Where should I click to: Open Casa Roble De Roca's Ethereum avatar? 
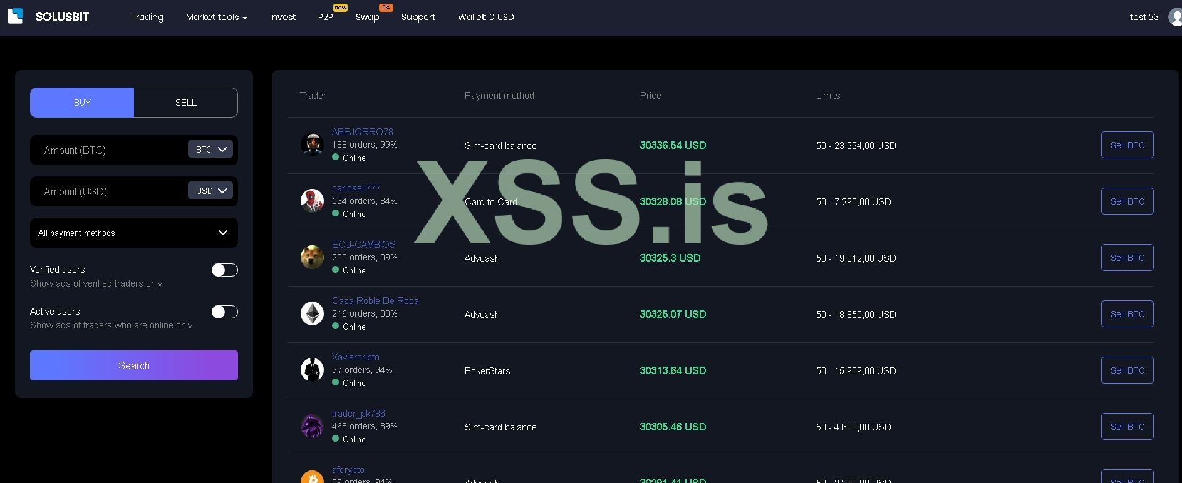pos(312,313)
